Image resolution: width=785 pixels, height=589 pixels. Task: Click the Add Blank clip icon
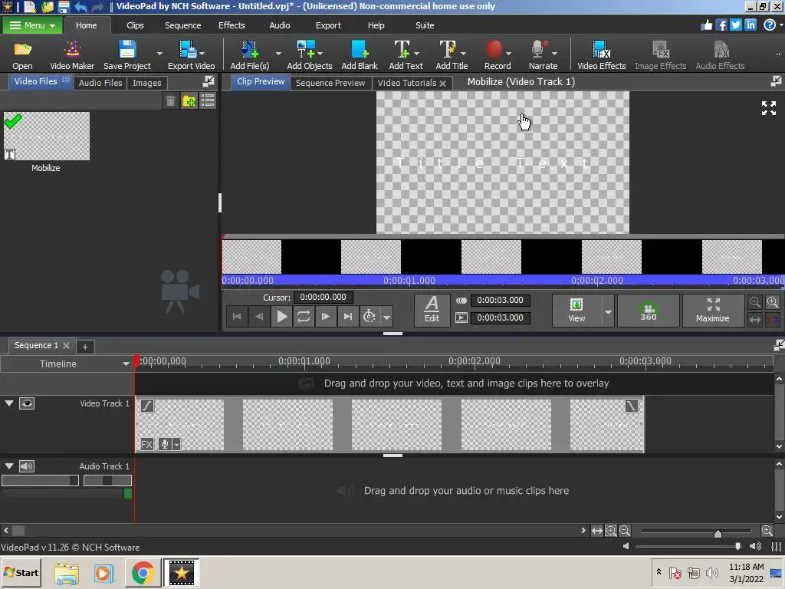coord(360,55)
